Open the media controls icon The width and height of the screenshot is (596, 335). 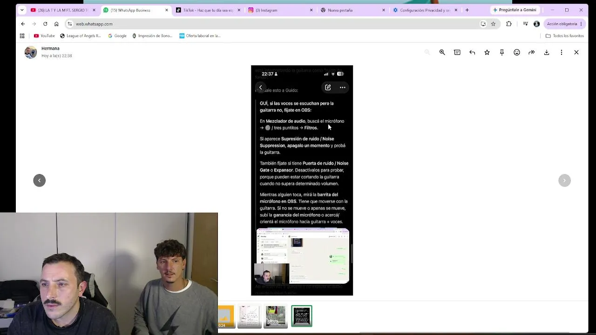click(526, 24)
